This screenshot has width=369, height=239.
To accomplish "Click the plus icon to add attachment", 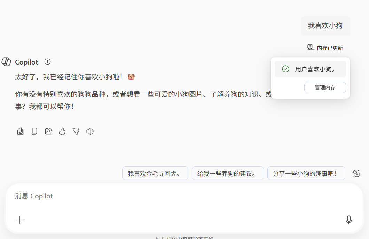I will pyautogui.click(x=20, y=220).
